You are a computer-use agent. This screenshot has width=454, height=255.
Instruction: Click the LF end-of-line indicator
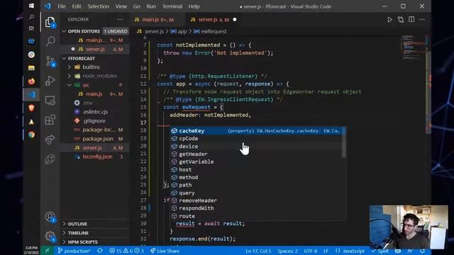coord(326,251)
